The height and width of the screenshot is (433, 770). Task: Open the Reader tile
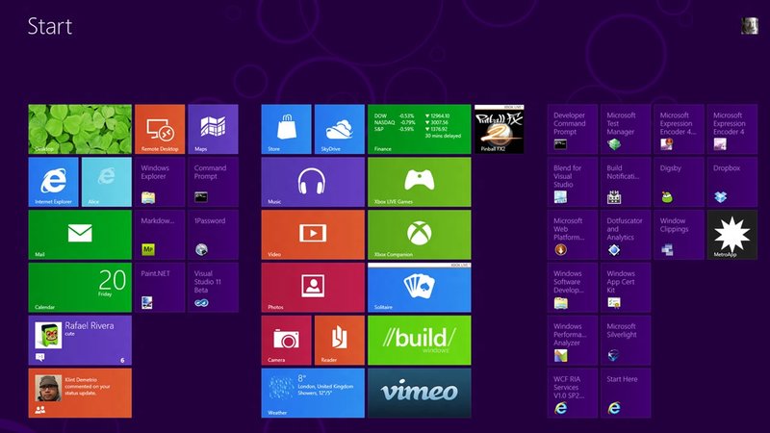pos(339,341)
